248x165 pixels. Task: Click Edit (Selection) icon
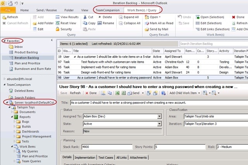[198, 23]
